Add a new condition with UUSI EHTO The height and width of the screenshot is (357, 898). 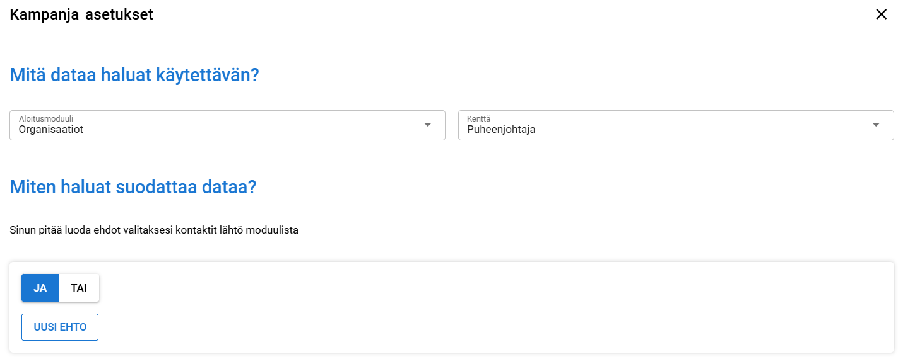(60, 327)
